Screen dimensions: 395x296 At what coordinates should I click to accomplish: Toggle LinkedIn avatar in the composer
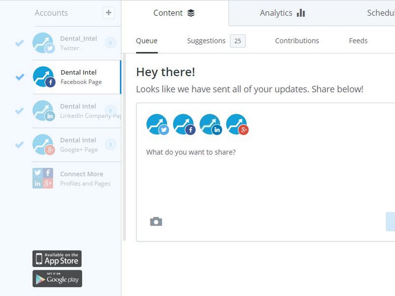tap(210, 124)
